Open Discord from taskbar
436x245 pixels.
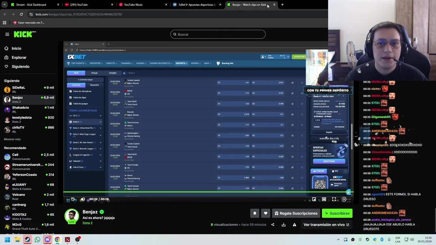(x=47, y=240)
